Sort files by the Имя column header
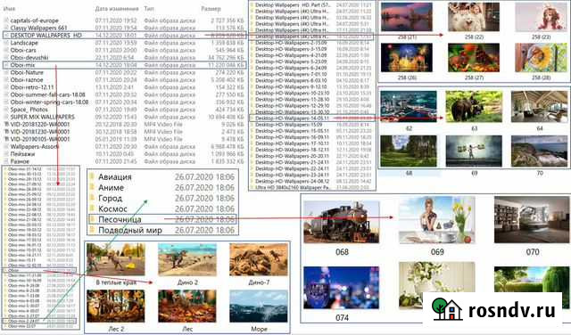The height and width of the screenshot is (335, 571). click(10, 8)
